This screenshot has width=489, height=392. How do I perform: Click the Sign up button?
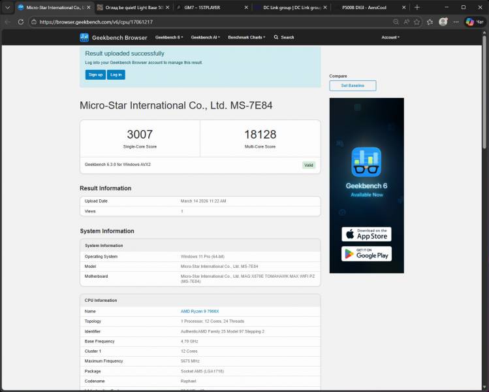pos(95,74)
